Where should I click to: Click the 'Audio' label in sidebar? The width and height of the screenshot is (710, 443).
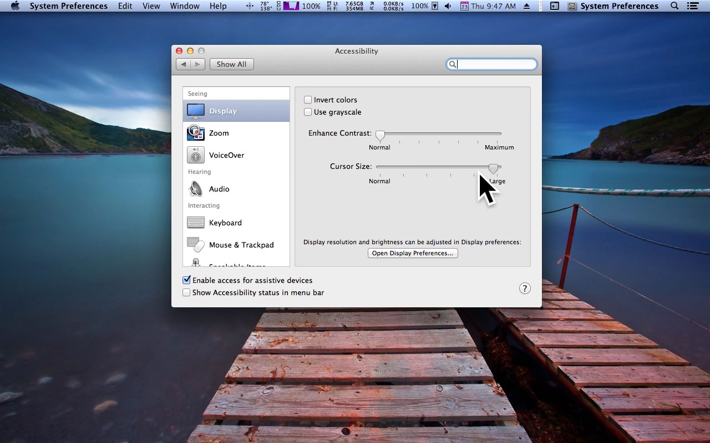(219, 189)
